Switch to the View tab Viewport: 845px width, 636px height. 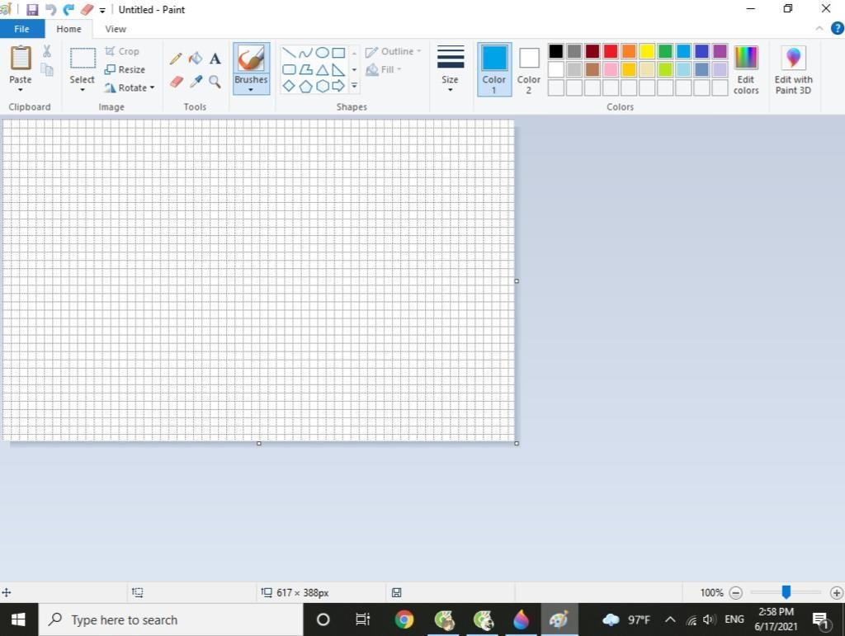(x=116, y=29)
